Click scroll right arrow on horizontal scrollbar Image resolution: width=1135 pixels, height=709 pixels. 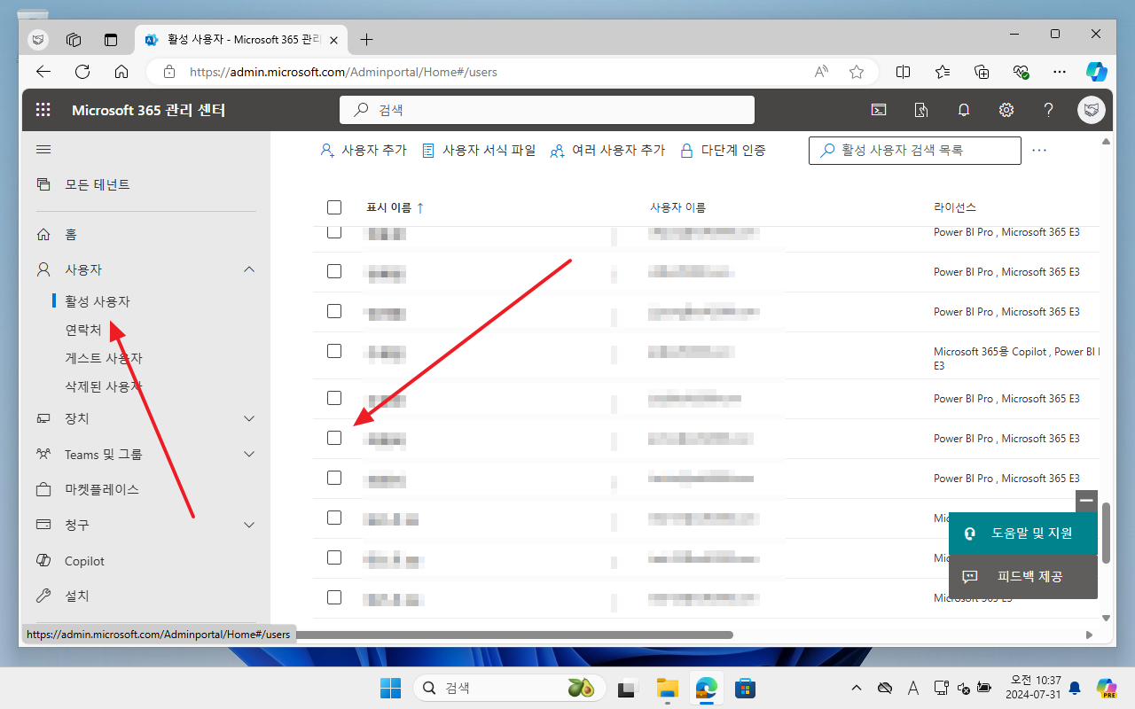tap(1089, 635)
